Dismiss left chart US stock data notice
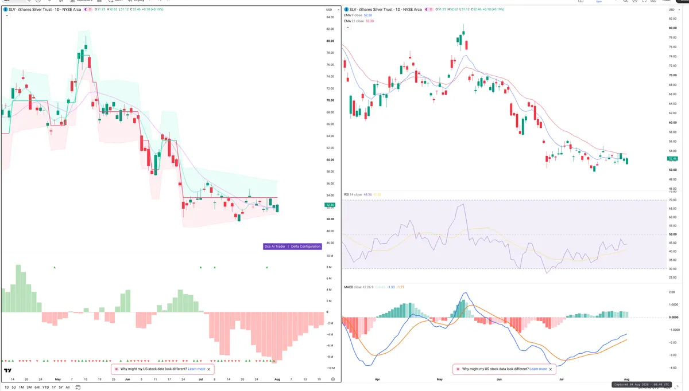This screenshot has height=391, width=689. [209, 369]
